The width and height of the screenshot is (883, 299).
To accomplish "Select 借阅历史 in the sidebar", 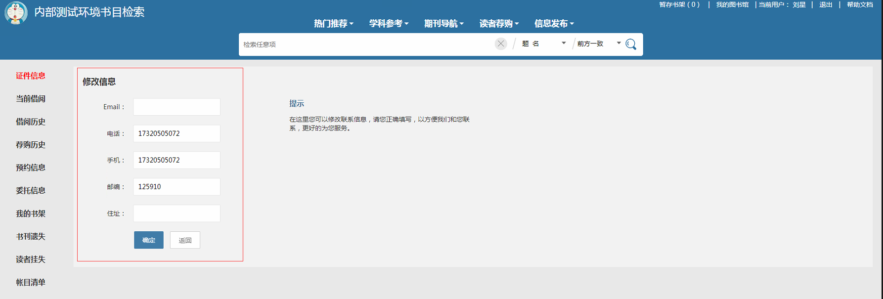I will pyautogui.click(x=31, y=122).
